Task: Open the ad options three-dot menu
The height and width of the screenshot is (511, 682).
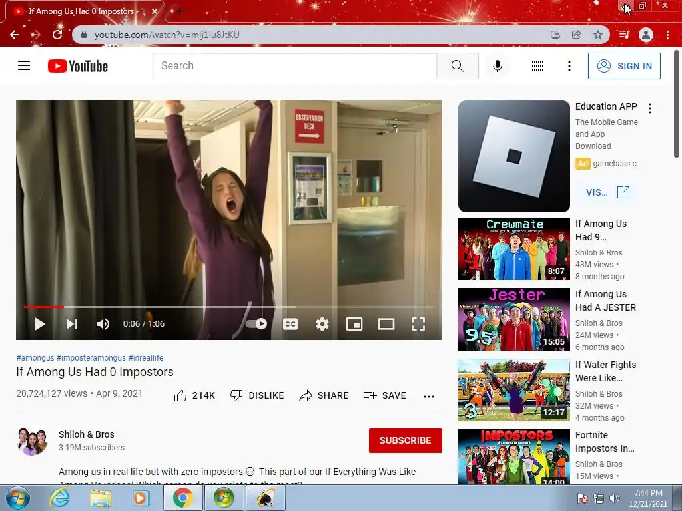Action: click(650, 108)
